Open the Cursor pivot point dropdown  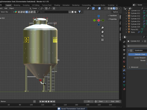(x=34, y=8)
